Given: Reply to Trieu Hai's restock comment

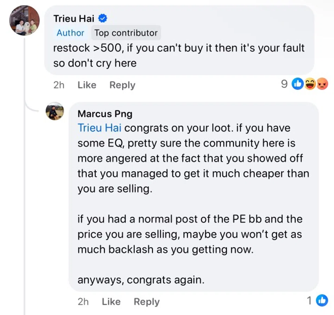Looking at the screenshot, I should pyautogui.click(x=122, y=85).
